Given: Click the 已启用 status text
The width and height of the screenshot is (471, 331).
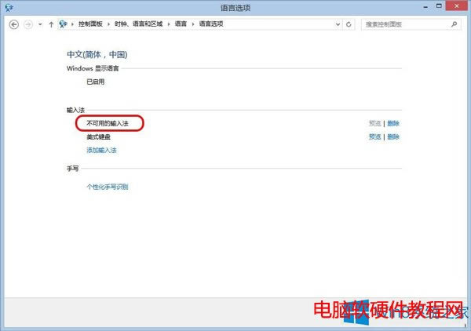Looking at the screenshot, I should pyautogui.click(x=96, y=82).
